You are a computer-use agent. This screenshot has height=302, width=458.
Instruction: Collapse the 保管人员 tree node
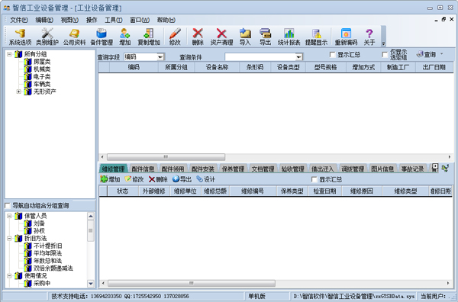click(9, 216)
